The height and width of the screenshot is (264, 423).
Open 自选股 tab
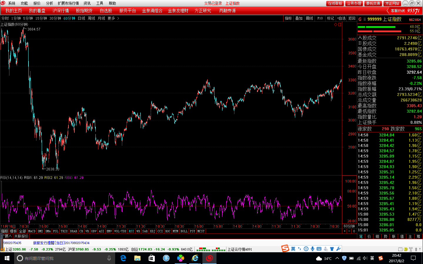tap(106, 11)
